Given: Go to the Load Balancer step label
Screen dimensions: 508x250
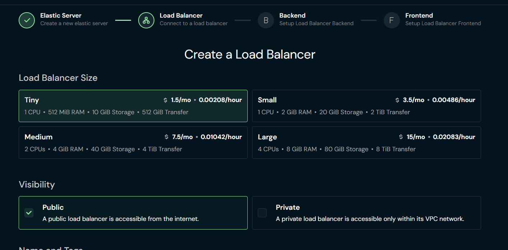Looking at the screenshot, I should [x=181, y=15].
